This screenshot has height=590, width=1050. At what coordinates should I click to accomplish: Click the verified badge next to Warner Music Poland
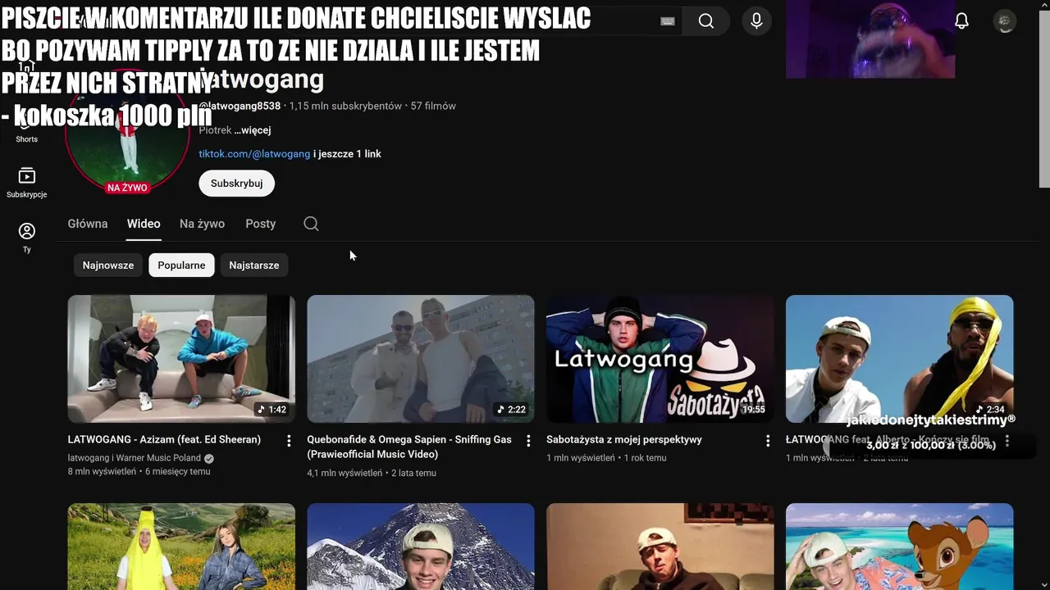pyautogui.click(x=209, y=458)
